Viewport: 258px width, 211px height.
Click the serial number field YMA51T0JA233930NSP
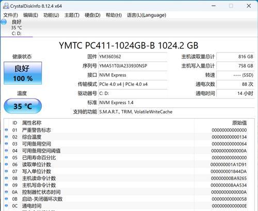[133, 66]
